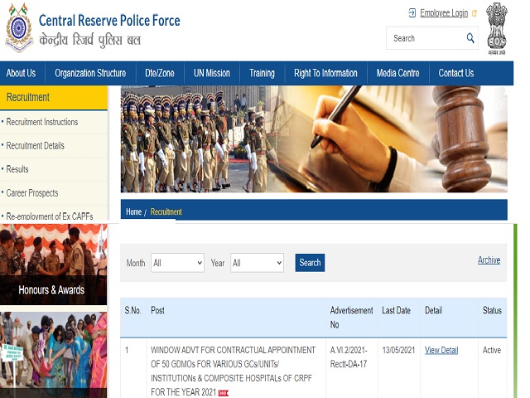Viewport: 530px width, 398px height.
Task: Open Recruitment Instructions in sidebar
Action: click(42, 122)
